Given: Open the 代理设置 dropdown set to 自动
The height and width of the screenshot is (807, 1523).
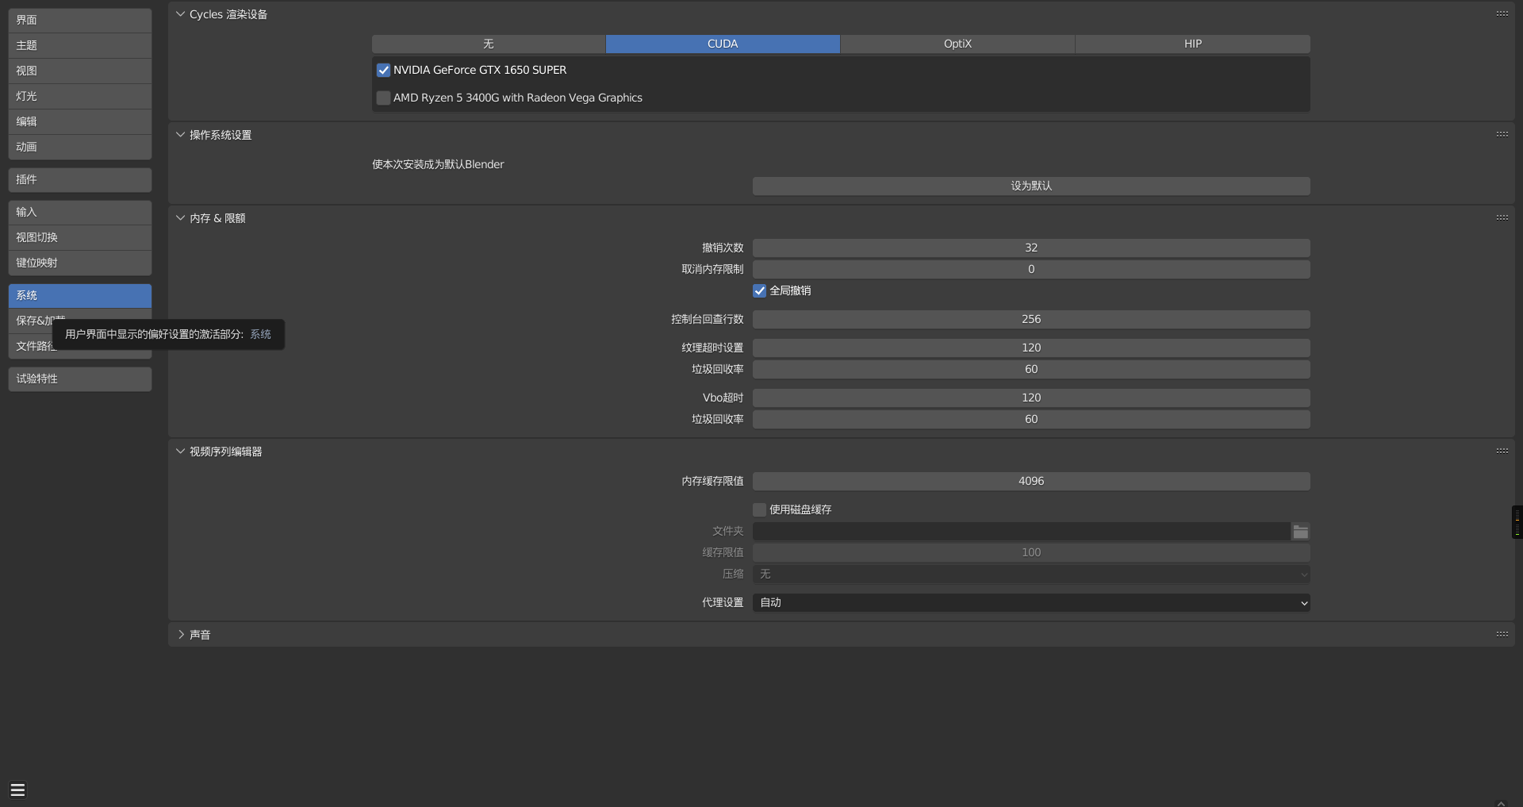Looking at the screenshot, I should [x=1031, y=603].
